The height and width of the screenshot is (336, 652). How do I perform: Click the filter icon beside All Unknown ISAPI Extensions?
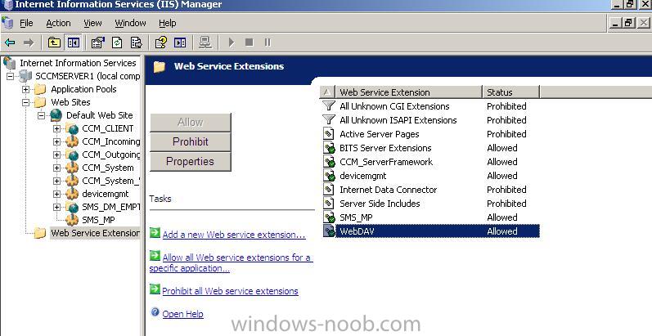tap(329, 120)
